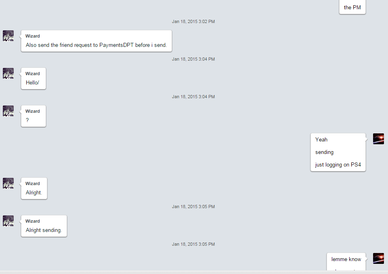Open Wizard's avatar next to 'Hello/' message

pyautogui.click(x=8, y=74)
